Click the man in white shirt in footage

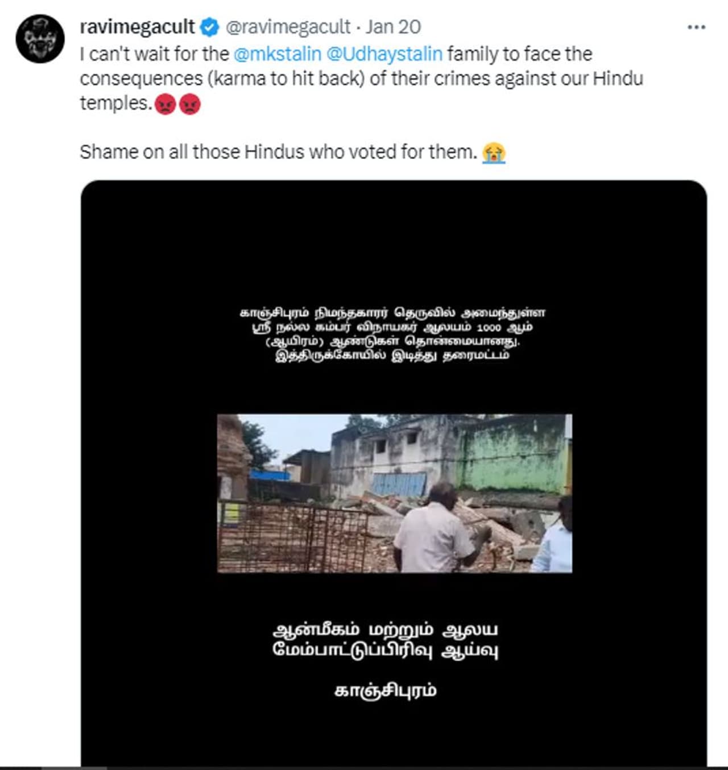click(x=433, y=532)
